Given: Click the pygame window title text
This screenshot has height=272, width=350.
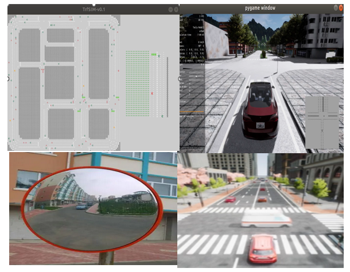Looking at the screenshot, I should [259, 9].
